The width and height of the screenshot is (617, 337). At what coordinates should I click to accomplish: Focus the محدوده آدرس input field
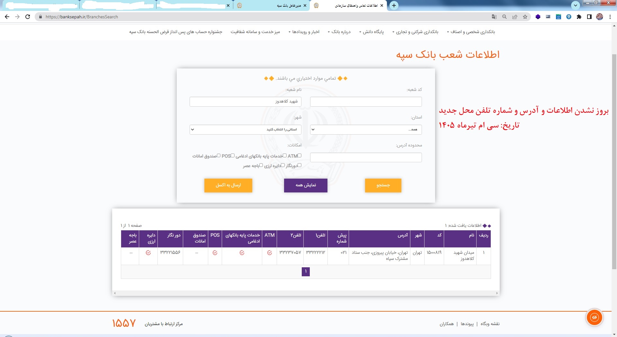click(366, 157)
